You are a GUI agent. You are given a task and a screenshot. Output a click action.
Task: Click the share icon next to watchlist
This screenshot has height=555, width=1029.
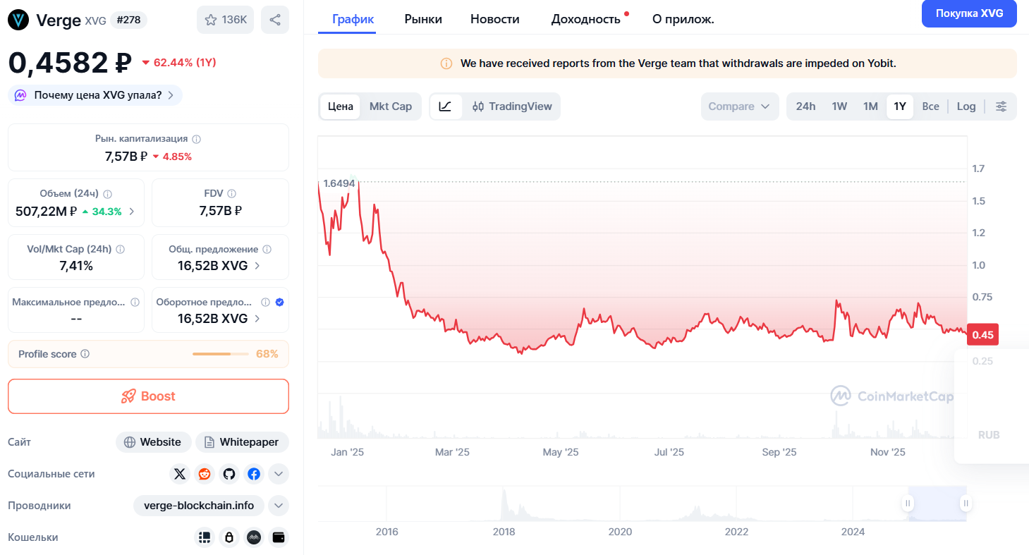(x=275, y=20)
